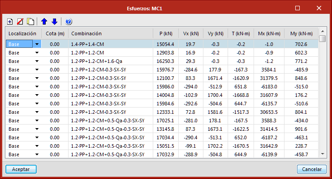Select the cell with P value 16250.3
Image resolution: width=332 pixels, height=179 pixels.
click(x=165, y=61)
